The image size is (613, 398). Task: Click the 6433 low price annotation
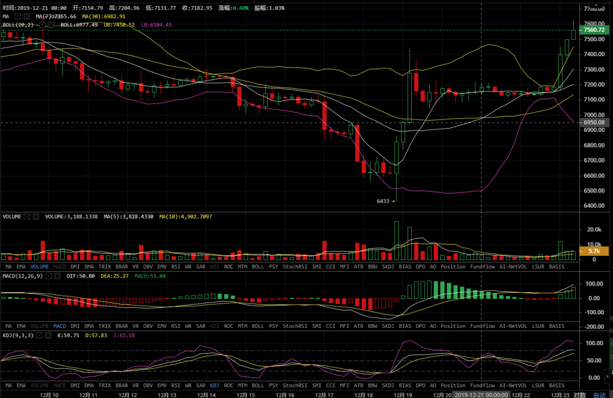pos(386,201)
